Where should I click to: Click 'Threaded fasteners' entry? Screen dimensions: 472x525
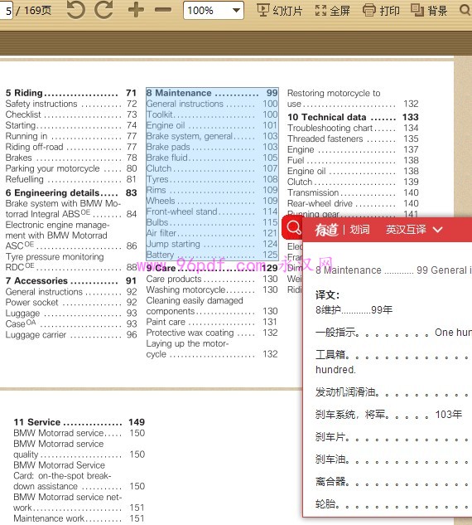[x=353, y=139]
